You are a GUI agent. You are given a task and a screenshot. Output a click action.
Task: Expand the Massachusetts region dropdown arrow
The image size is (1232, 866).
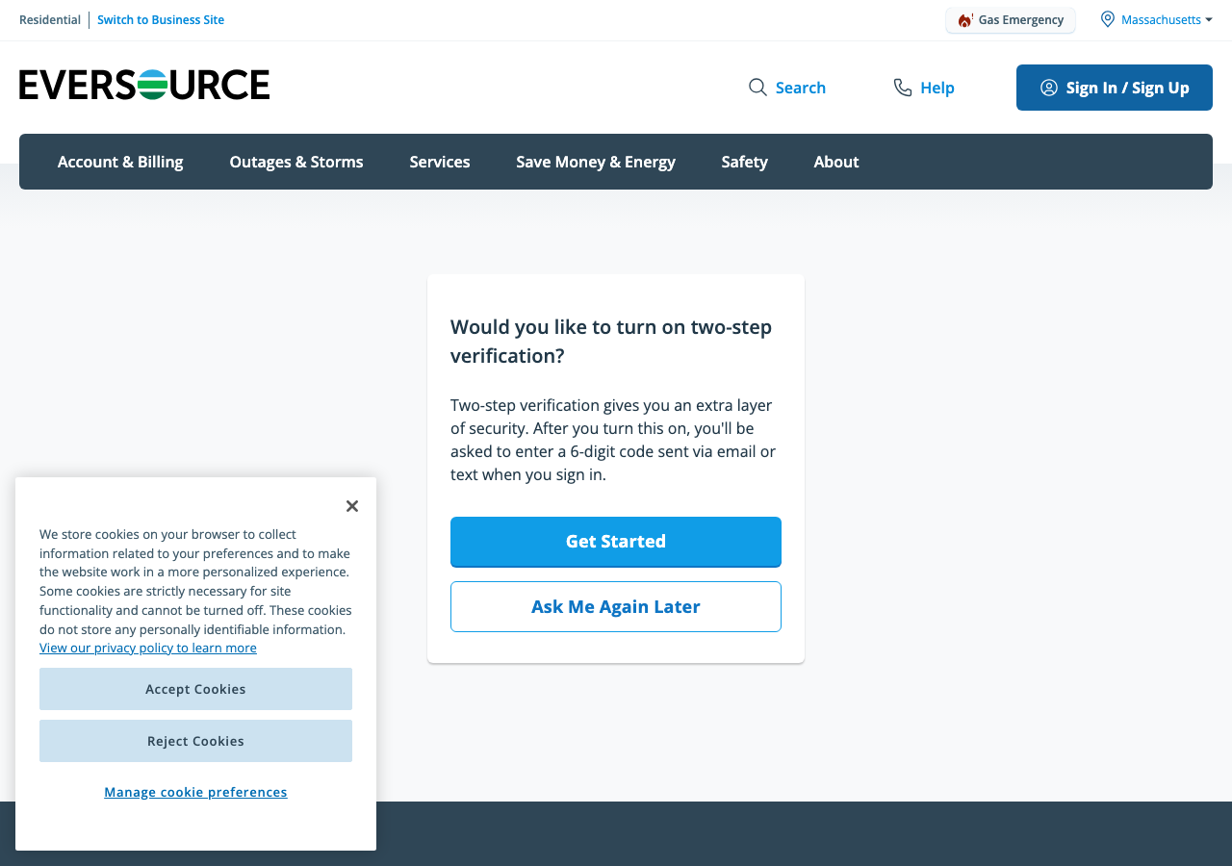point(1209,19)
